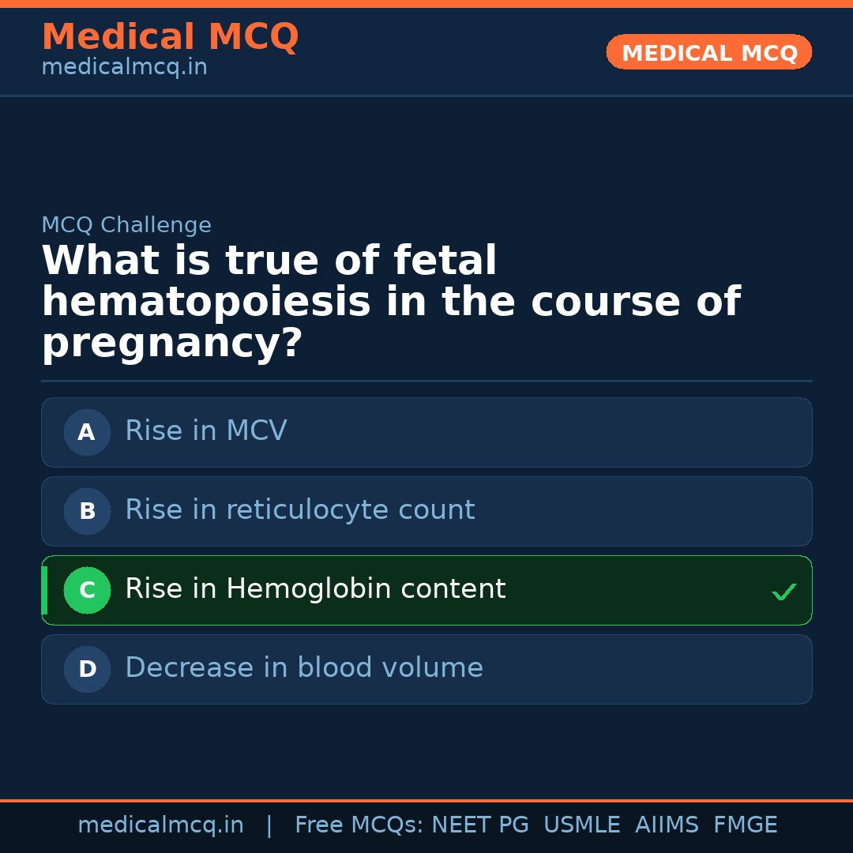Screen dimensions: 853x853
Task: Pick the "Rise in Hemoglobin content" answer text
Action: pos(314,589)
